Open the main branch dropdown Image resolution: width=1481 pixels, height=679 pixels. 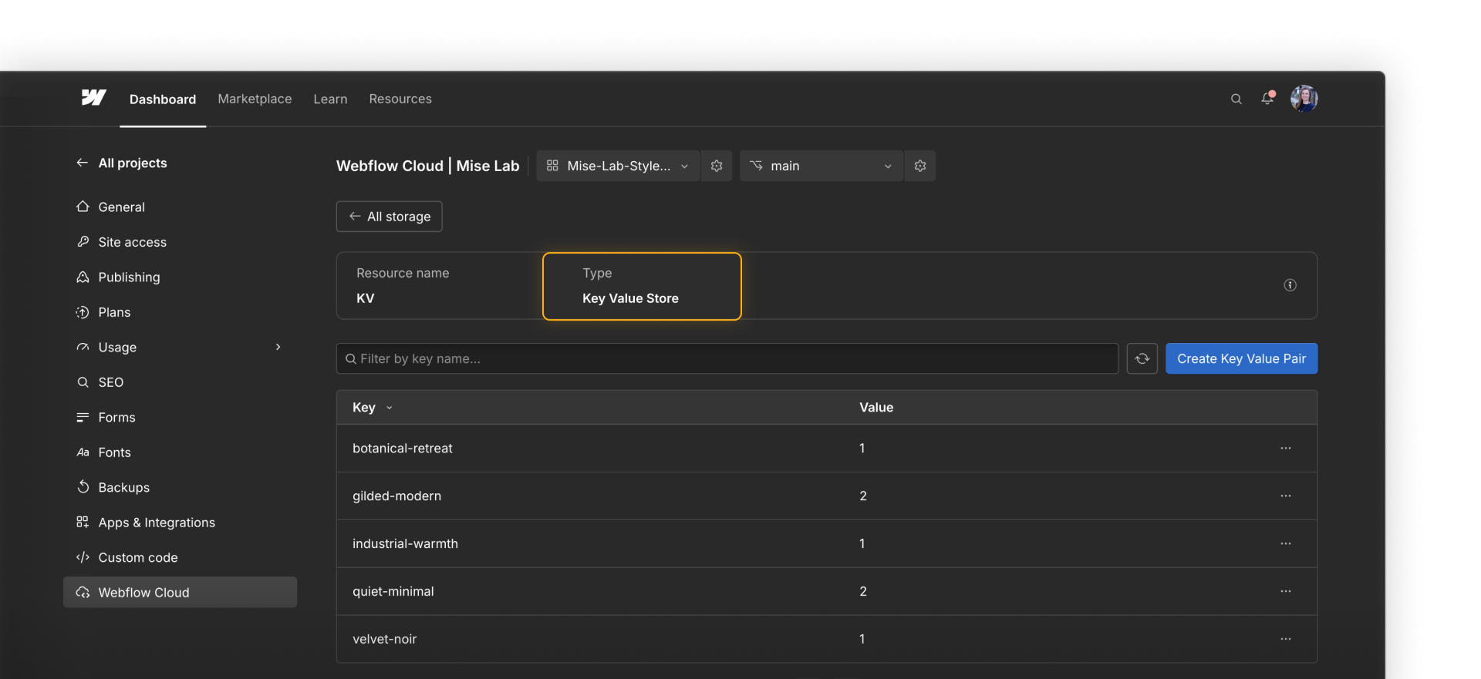(821, 166)
